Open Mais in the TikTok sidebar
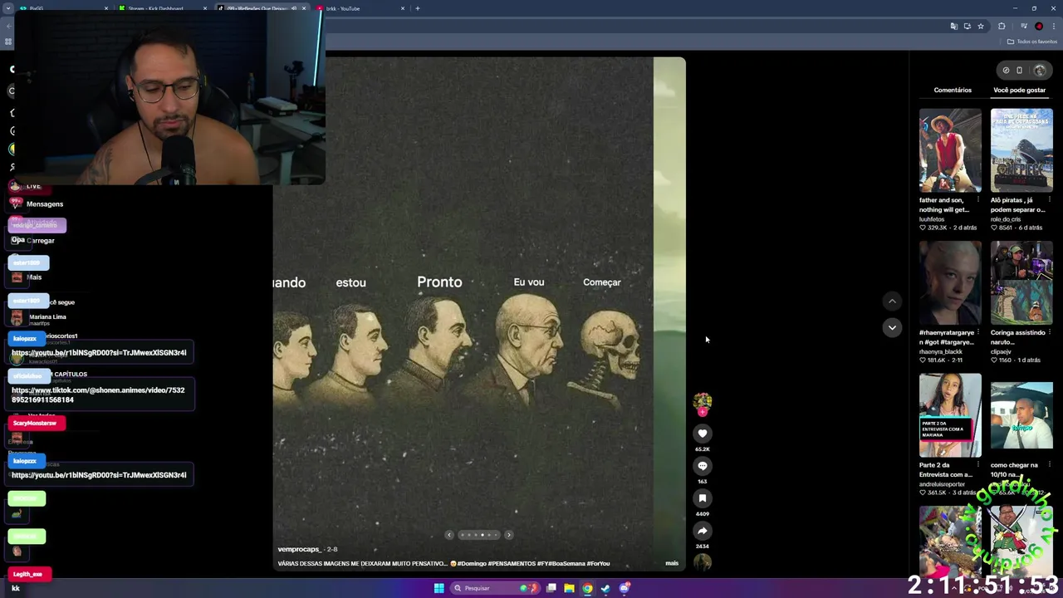This screenshot has height=598, width=1063. click(x=34, y=277)
